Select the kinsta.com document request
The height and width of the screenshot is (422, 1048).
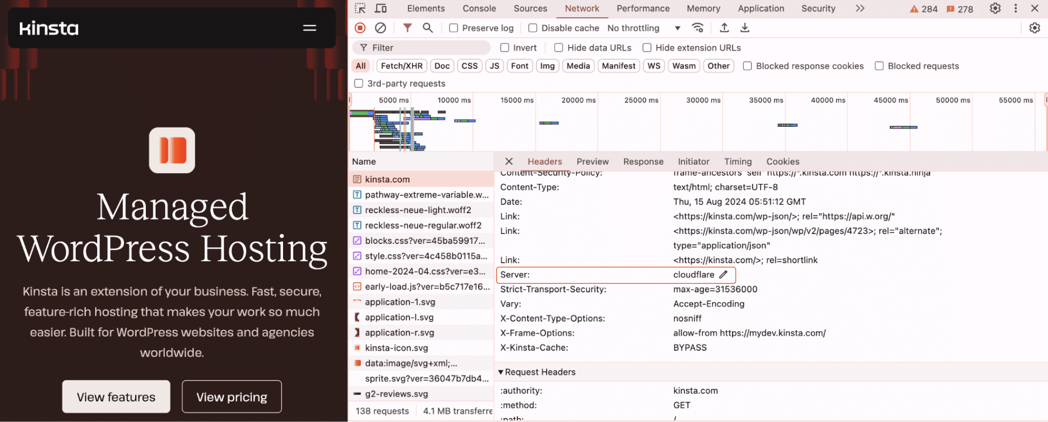421,179
